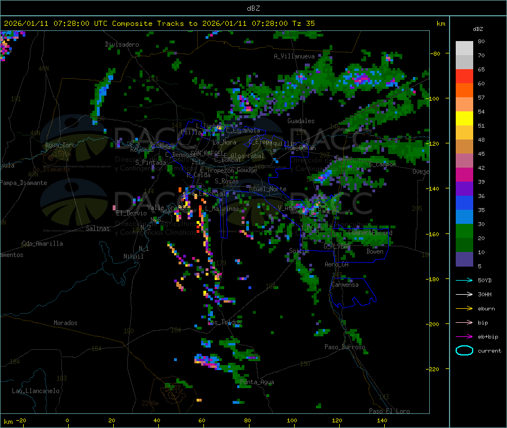507x428 pixels.
Task: Click the 'Paso_Barroso' map label
Action: pyautogui.click(x=345, y=347)
